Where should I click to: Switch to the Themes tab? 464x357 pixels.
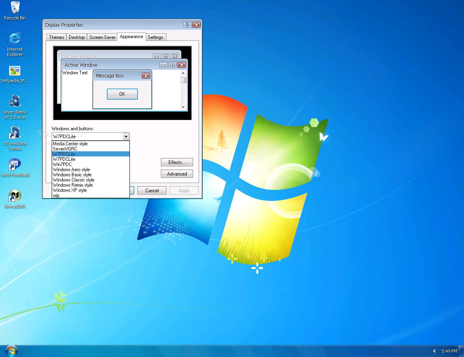tap(56, 37)
